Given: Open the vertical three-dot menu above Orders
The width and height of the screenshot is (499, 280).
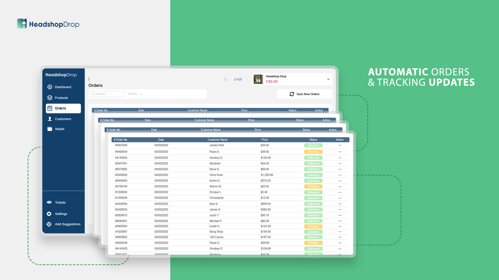Looking at the screenshot, I should [89, 79].
